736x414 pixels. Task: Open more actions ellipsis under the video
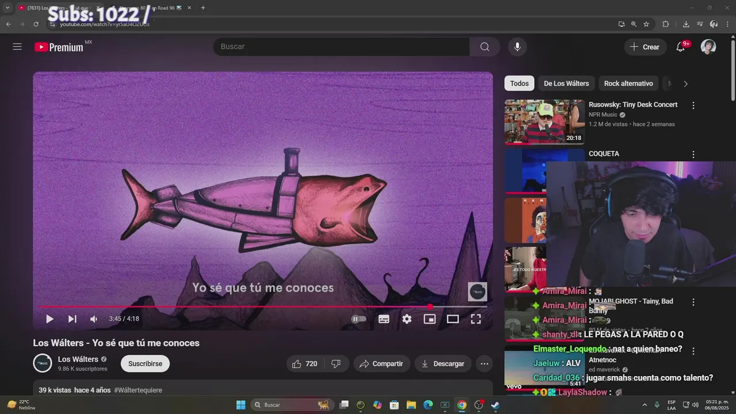click(x=485, y=363)
